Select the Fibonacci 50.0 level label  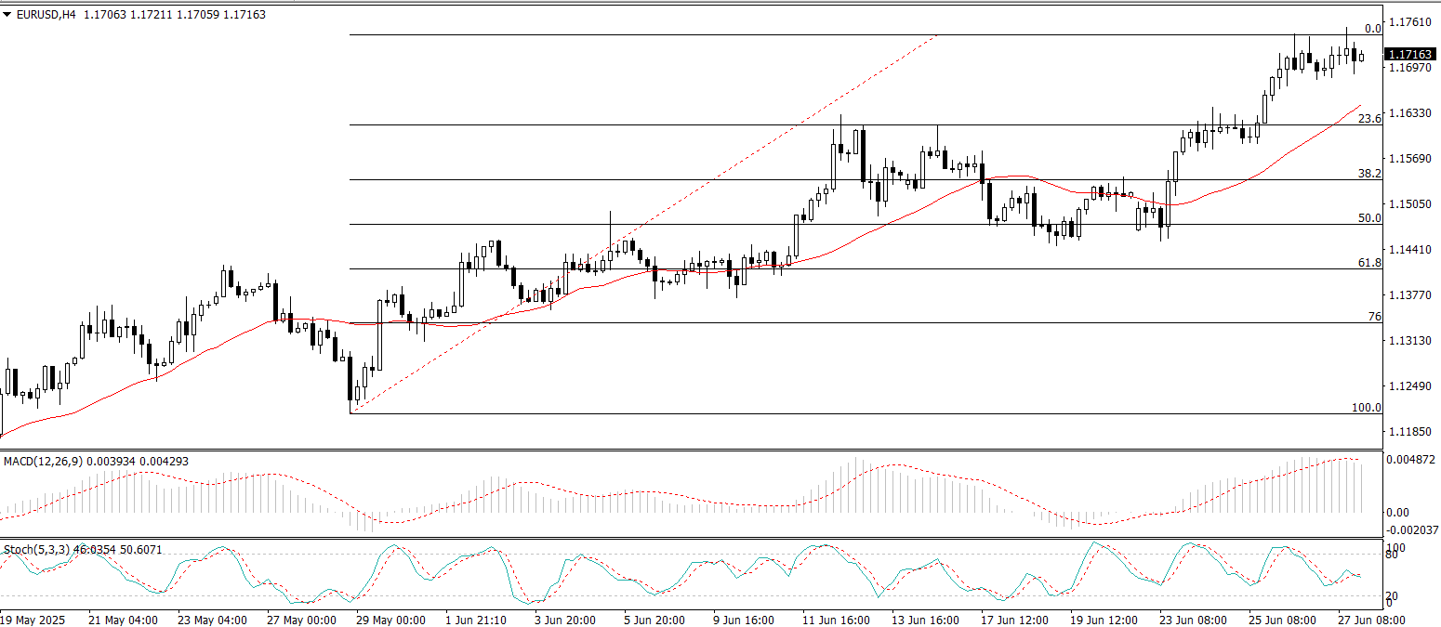click(x=1370, y=218)
